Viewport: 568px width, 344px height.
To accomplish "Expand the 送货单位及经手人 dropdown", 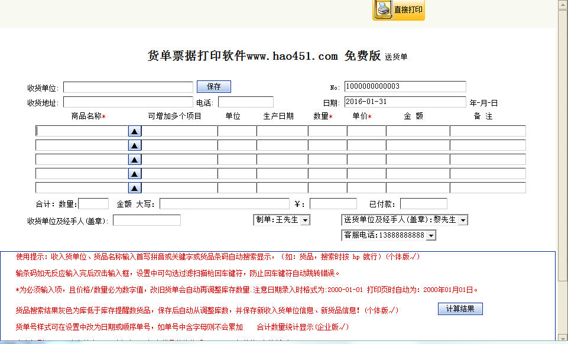I will coord(463,220).
